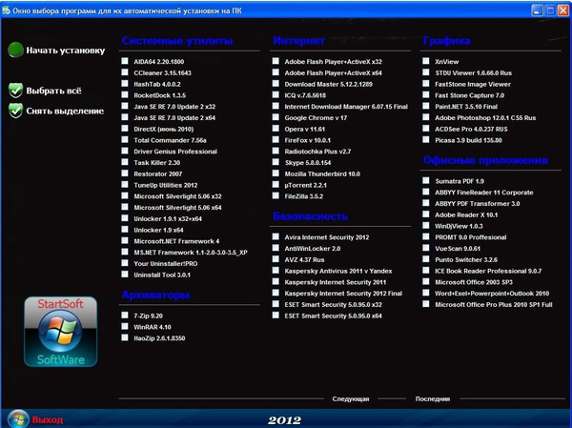The image size is (572, 428).
Task: Enable the Opera v 11.61 checkbox
Action: click(x=276, y=129)
